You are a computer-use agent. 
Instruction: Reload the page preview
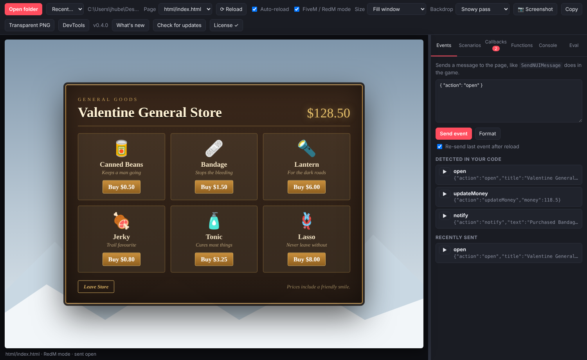pyautogui.click(x=231, y=9)
